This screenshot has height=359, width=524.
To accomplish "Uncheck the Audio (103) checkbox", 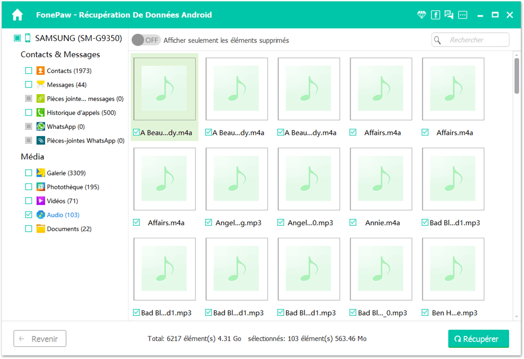I will pos(29,215).
